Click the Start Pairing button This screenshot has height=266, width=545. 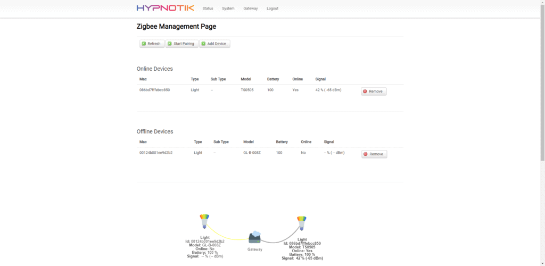182,44
